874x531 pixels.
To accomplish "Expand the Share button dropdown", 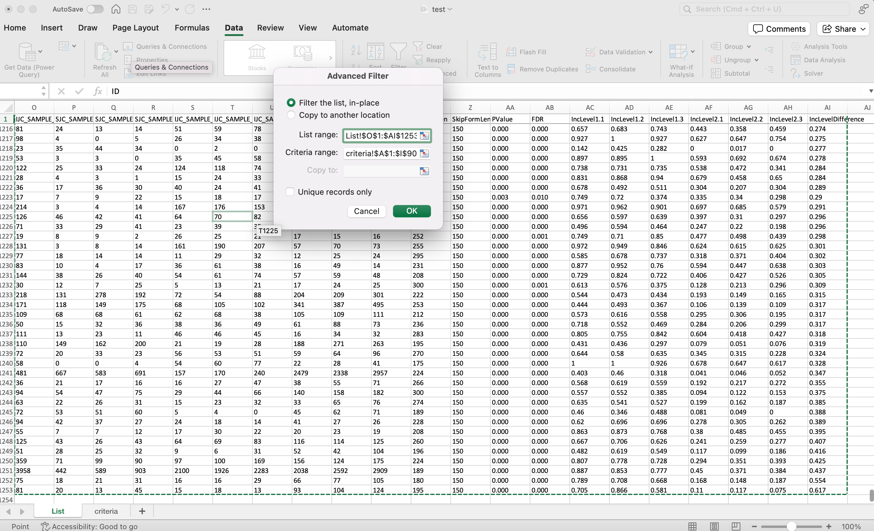I will [863, 29].
